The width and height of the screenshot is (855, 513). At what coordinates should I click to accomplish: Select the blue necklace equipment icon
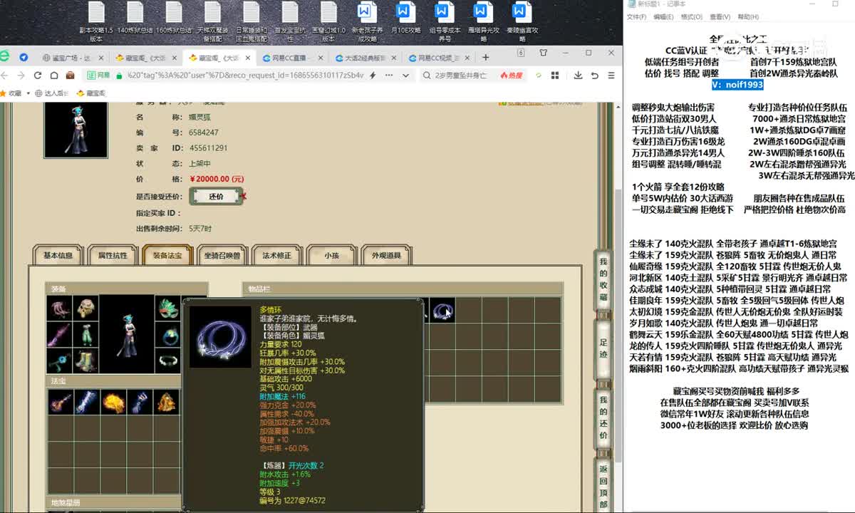[59, 361]
